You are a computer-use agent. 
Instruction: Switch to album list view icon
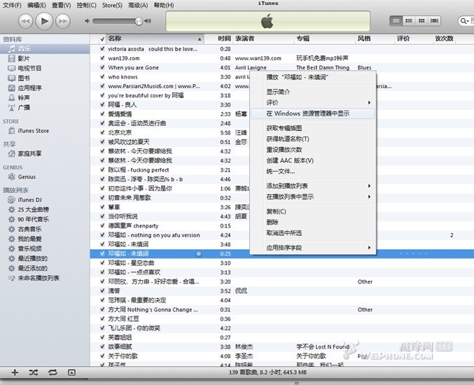click(409, 20)
